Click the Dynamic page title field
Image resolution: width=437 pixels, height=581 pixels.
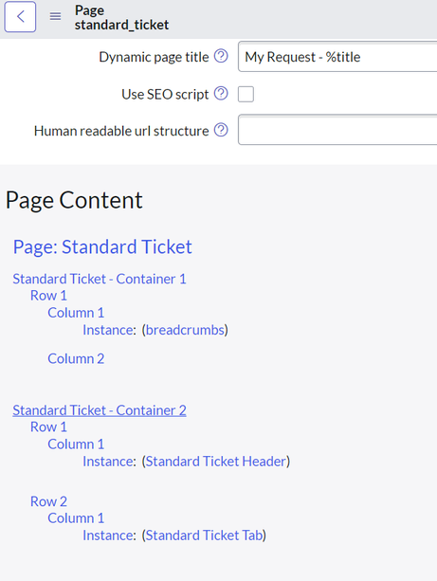tap(337, 57)
